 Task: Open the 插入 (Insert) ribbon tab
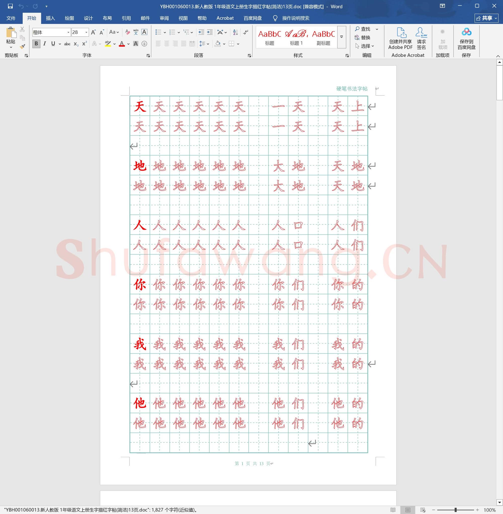pos(50,18)
